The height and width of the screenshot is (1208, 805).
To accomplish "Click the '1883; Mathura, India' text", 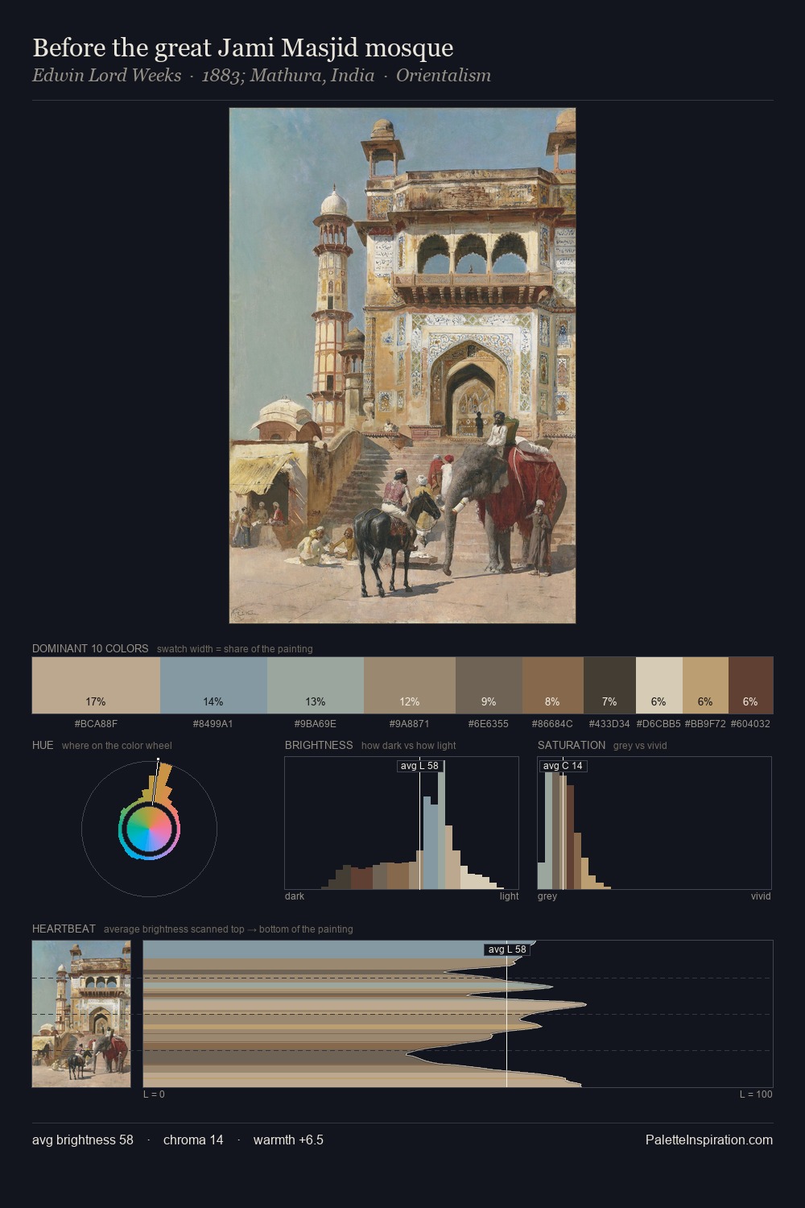I will (288, 76).
